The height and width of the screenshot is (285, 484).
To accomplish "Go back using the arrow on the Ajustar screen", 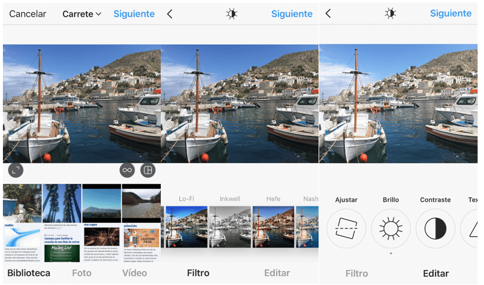I will (x=328, y=13).
